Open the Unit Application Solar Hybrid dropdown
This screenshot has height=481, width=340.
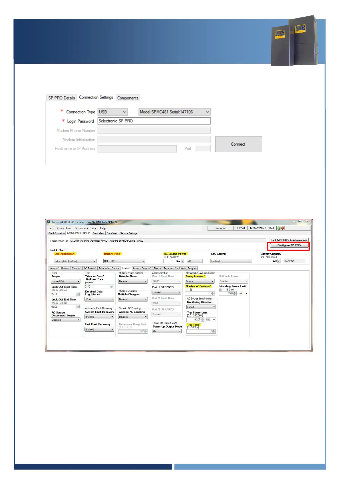(75, 261)
